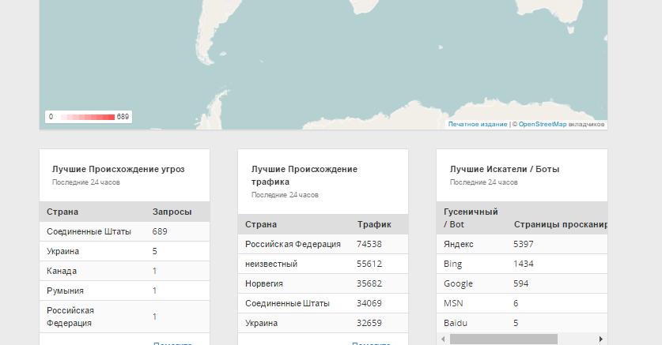The image size is (662, 345).
Task: Click the right scroll arrow under bots table
Action: [x=601, y=339]
